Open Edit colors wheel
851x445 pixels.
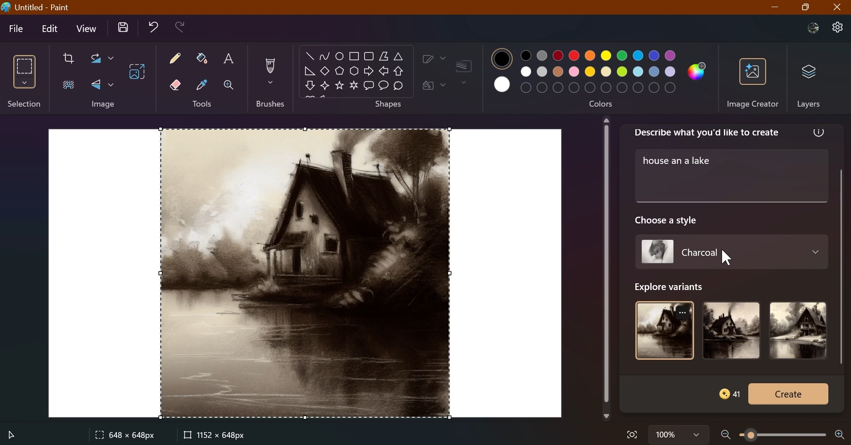(x=698, y=71)
